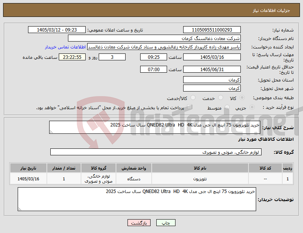
Task: Click the remaining days field showing 3
Action: 112,57
